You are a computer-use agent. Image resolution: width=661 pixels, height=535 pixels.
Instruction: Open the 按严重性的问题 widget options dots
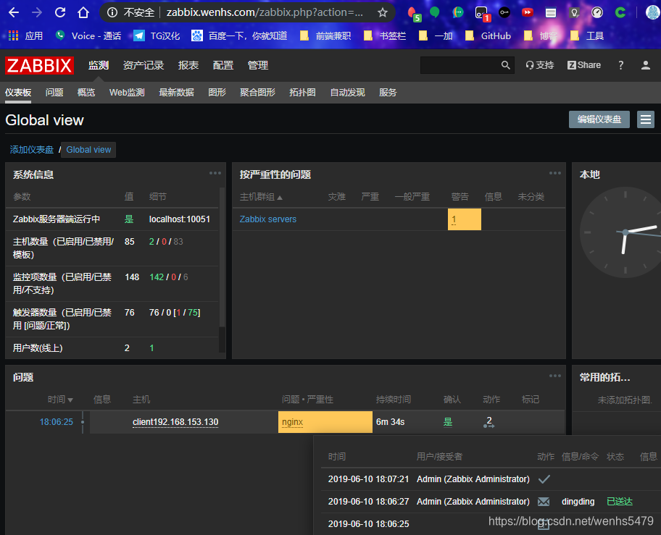pos(554,173)
